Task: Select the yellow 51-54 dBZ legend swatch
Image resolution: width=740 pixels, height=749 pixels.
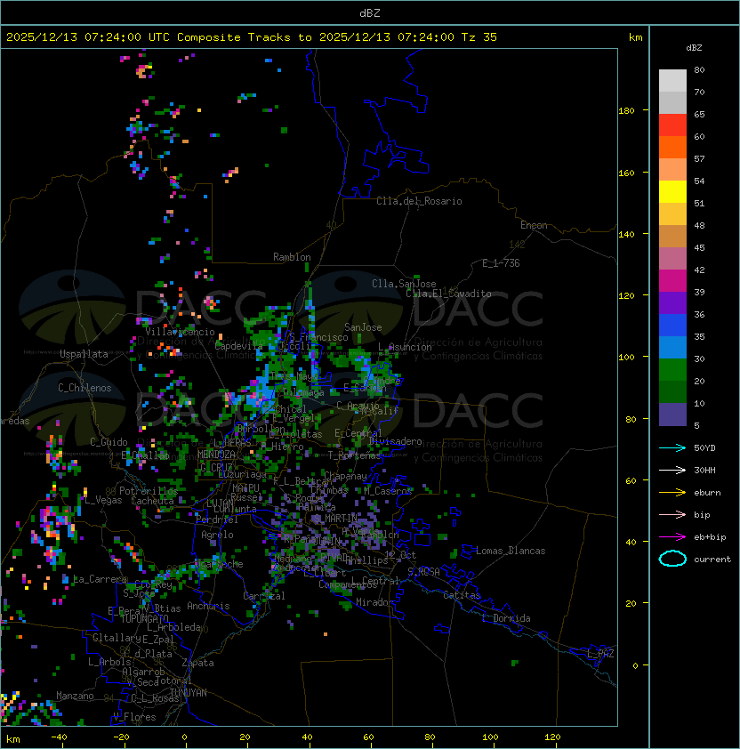Action: coord(672,191)
